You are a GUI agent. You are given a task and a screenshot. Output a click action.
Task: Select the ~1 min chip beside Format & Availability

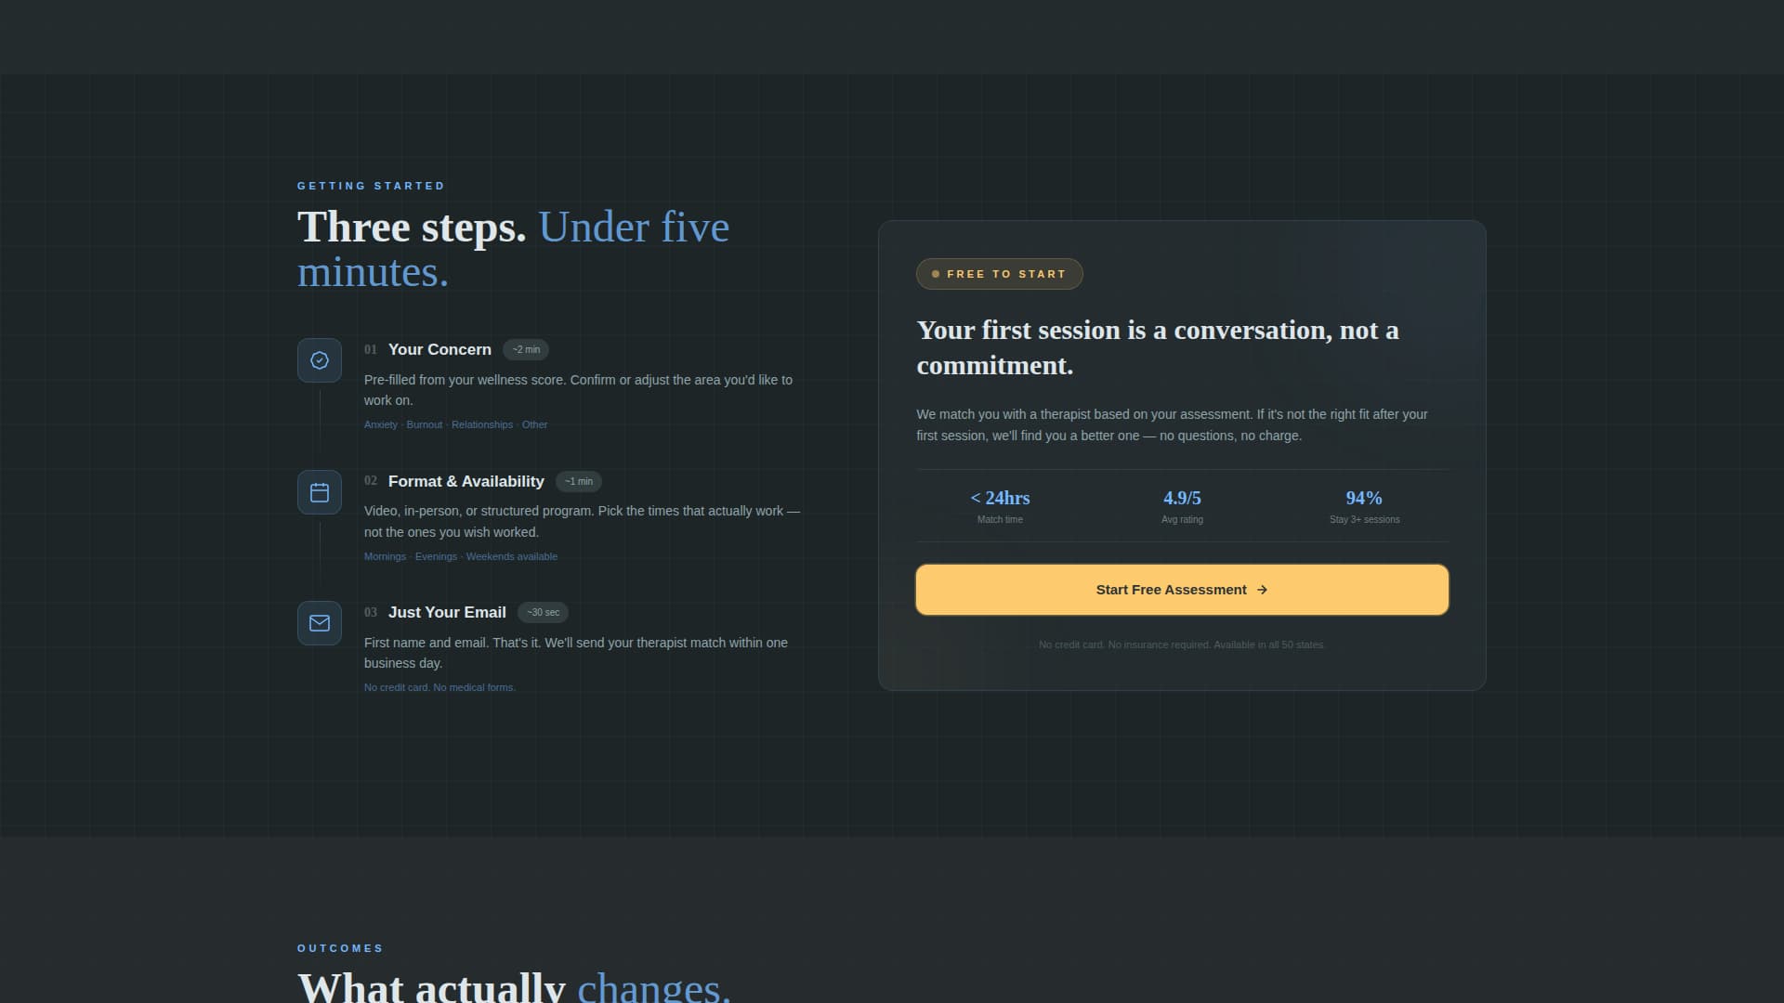(x=578, y=481)
